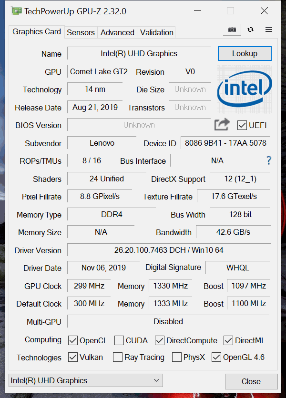Enable the Ray Tracing checkbox
The width and height of the screenshot is (286, 398).
tap(118, 357)
